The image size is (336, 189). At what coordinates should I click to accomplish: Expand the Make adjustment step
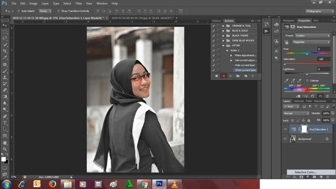point(231,55)
